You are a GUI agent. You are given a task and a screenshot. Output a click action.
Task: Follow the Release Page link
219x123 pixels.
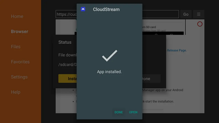coord(177,50)
